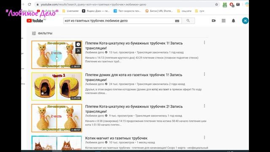The width and height of the screenshot is (270, 152).
Task: Open title Котик-магнит из газетных трубочек
Action: pos(116,138)
